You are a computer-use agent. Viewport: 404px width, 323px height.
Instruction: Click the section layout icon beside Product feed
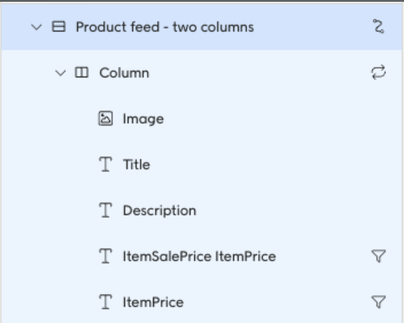58,27
